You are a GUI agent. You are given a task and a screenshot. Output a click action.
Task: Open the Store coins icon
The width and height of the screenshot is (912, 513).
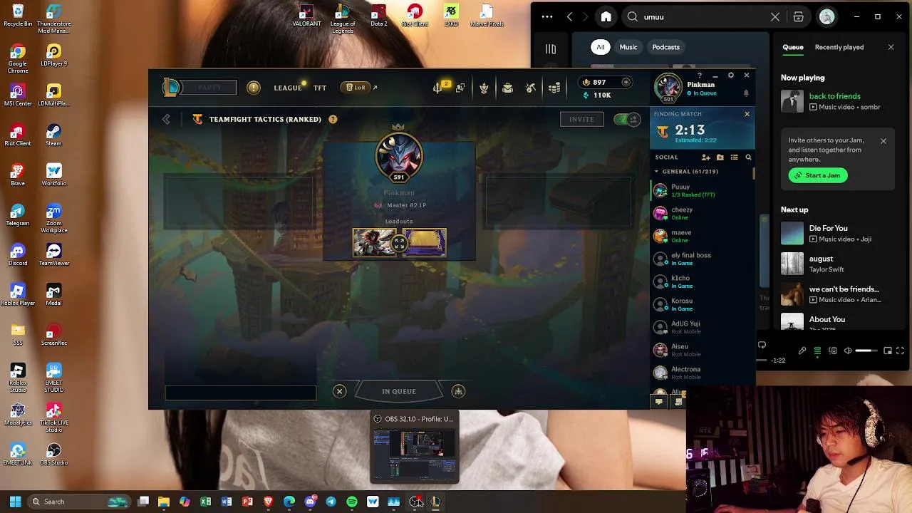click(554, 88)
